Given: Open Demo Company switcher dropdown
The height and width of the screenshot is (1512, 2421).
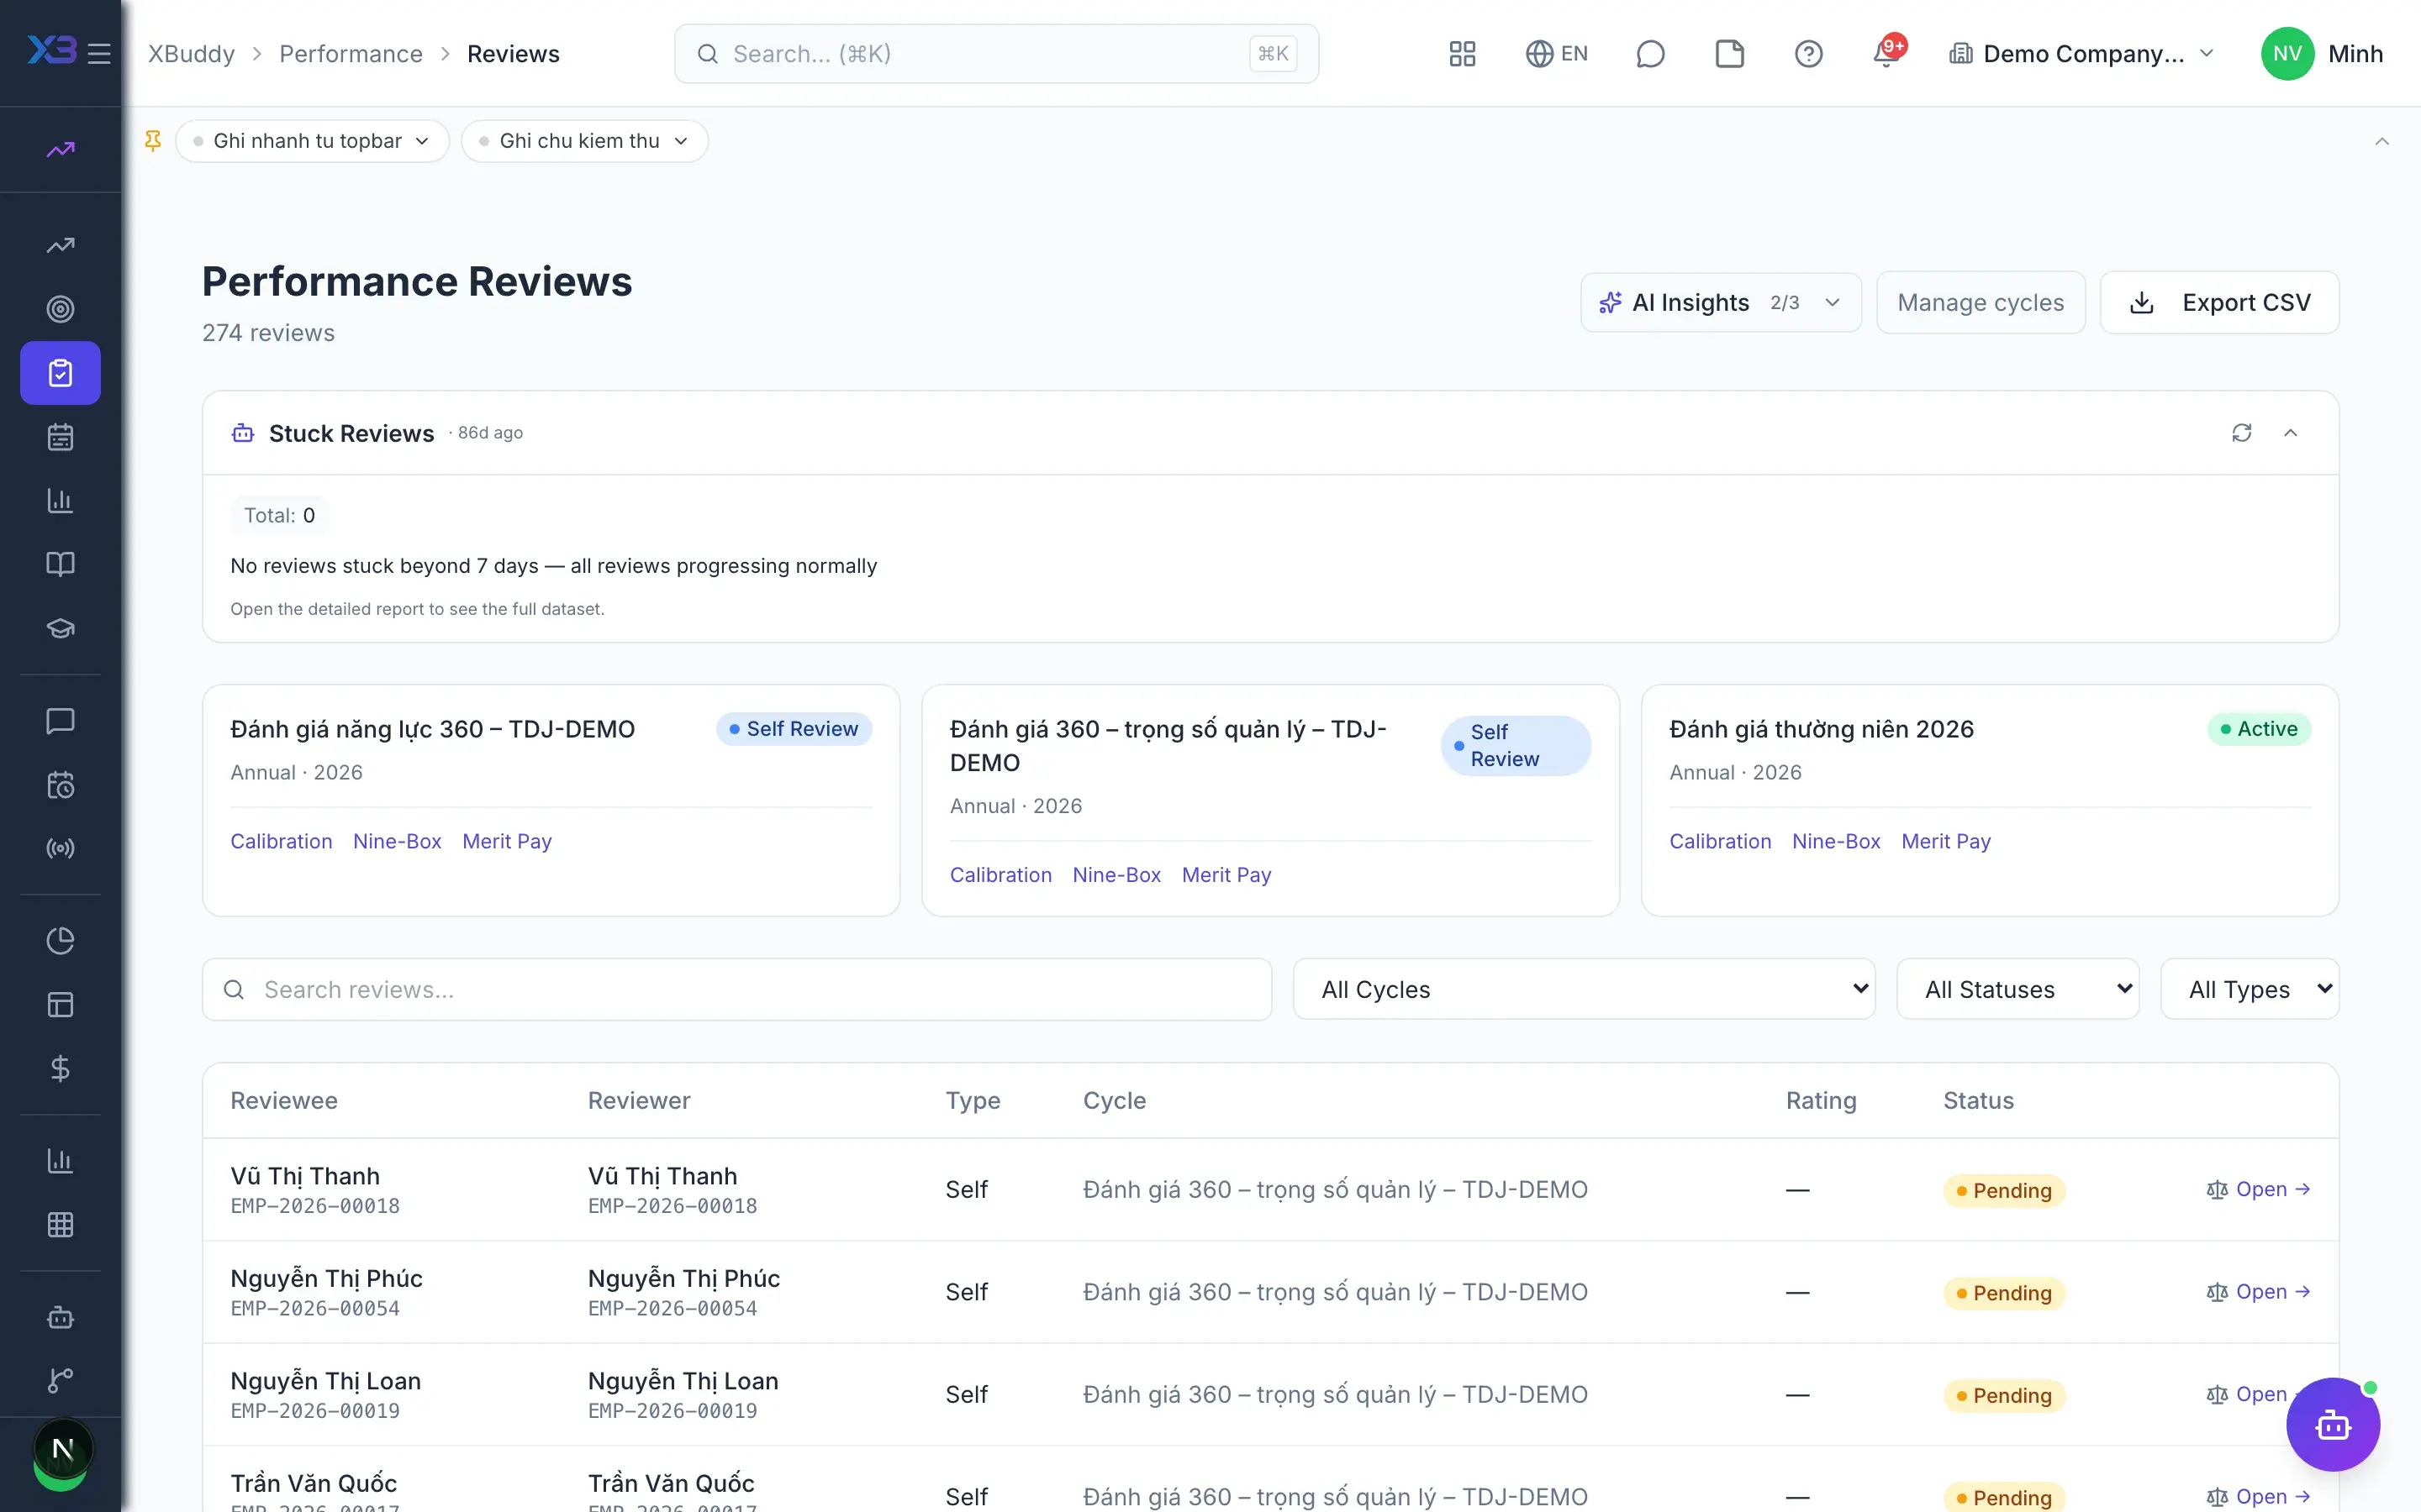Looking at the screenshot, I should (x=2082, y=54).
